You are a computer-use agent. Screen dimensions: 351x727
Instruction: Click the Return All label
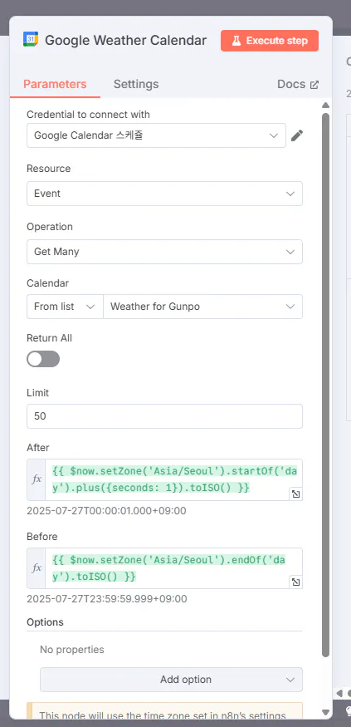click(49, 338)
